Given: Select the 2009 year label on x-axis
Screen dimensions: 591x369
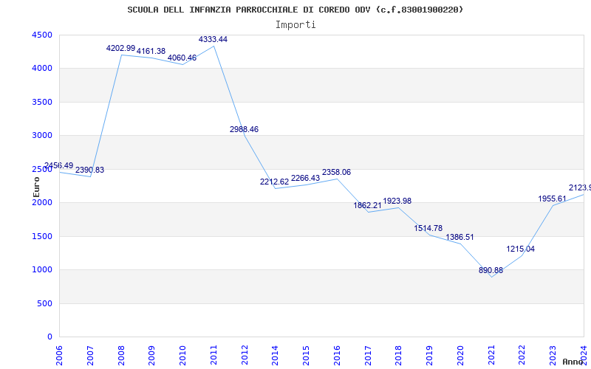Looking at the screenshot, I should 152,355.
